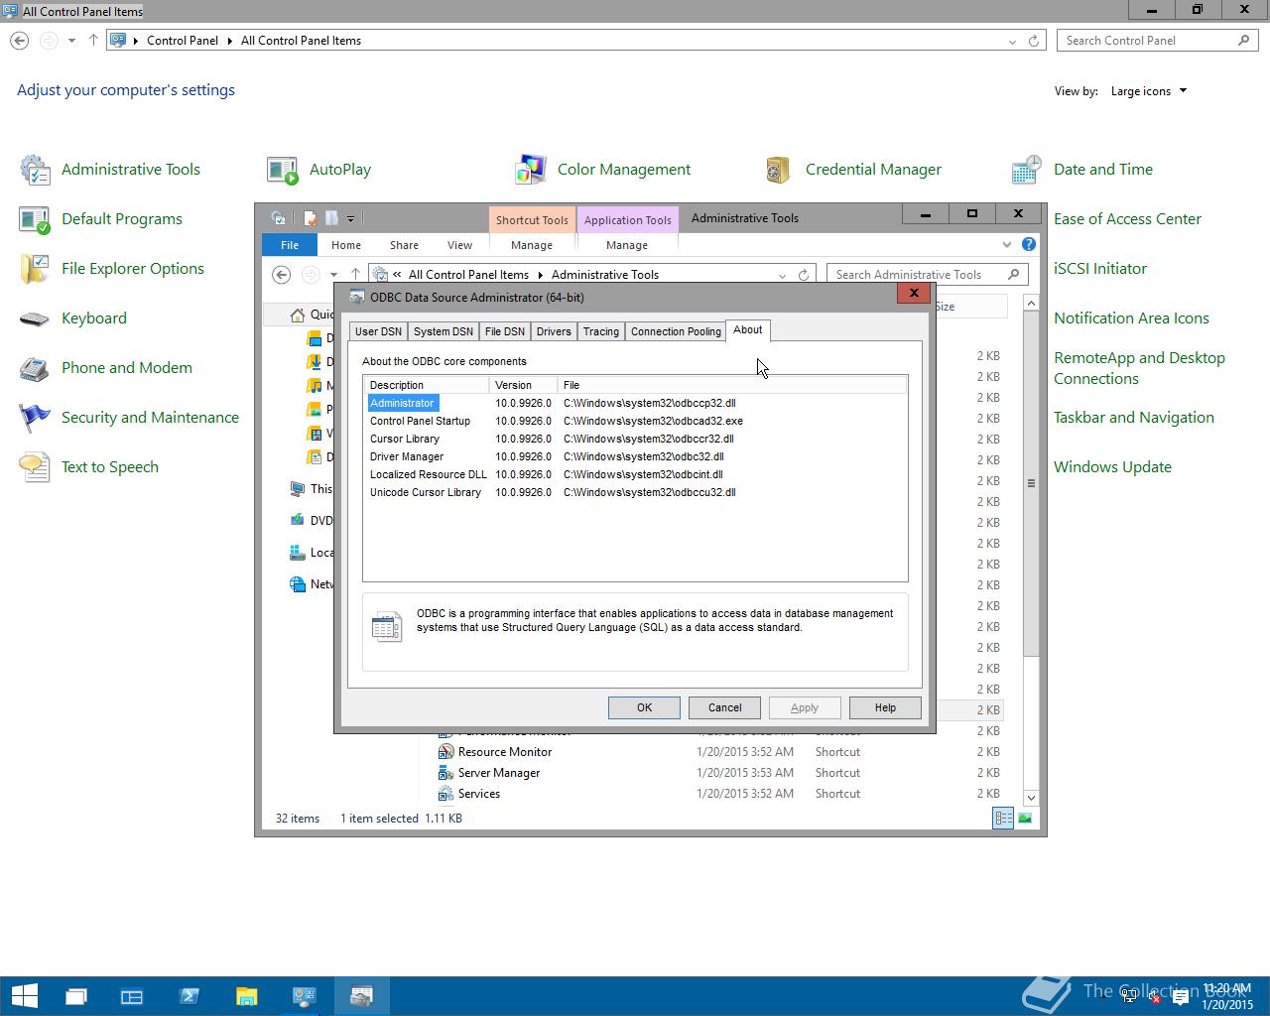Click the Description column header

pos(427,385)
